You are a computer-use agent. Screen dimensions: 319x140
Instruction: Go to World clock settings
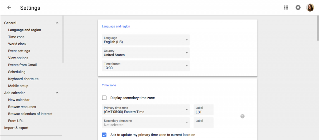click(x=17, y=44)
